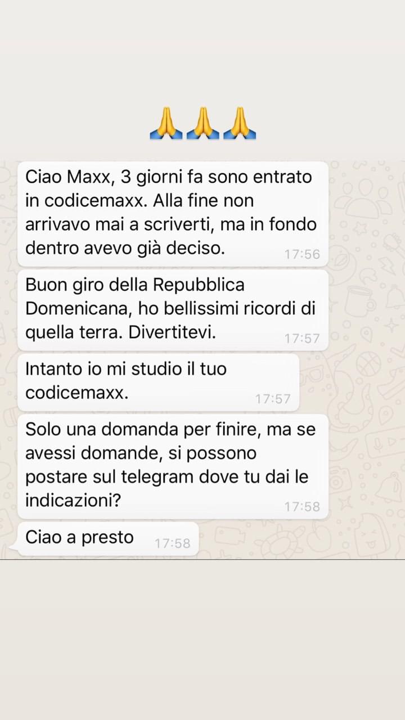Select the message starting with 'Ciao Maxx'
Image resolution: width=405 pixels, height=720 pixels.
(x=173, y=214)
